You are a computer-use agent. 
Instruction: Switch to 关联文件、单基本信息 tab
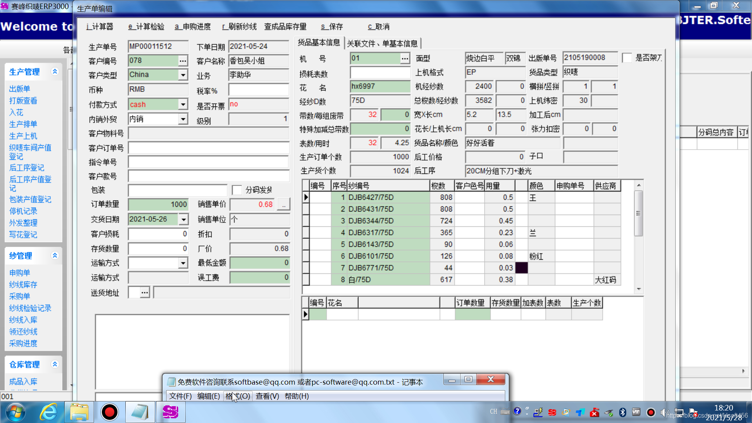382,43
